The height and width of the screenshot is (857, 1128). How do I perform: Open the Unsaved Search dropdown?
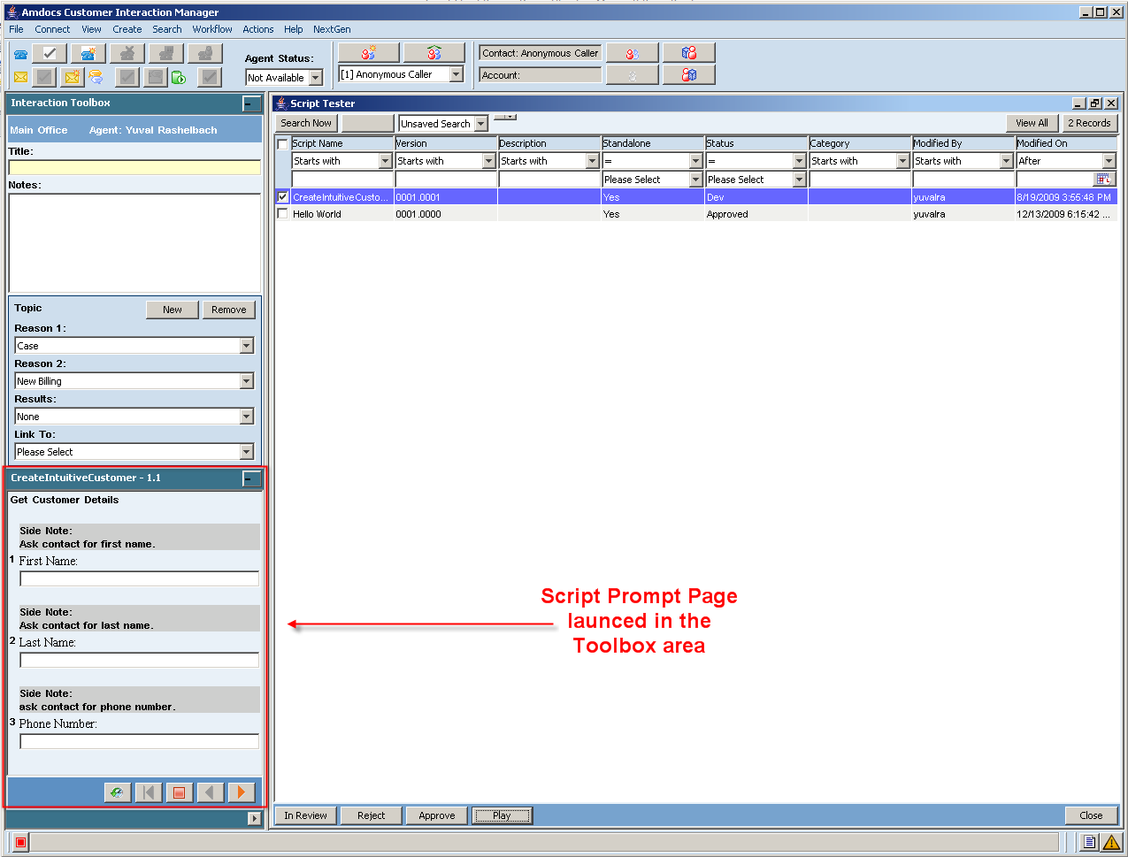pos(481,124)
